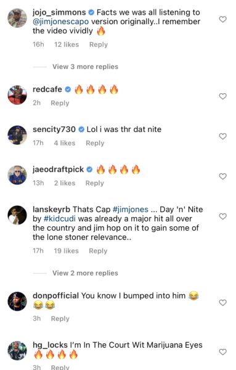Tap heart next to donpofficial's comment
Image resolution: width=236 pixels, height=370 pixels.
pyautogui.click(x=223, y=303)
